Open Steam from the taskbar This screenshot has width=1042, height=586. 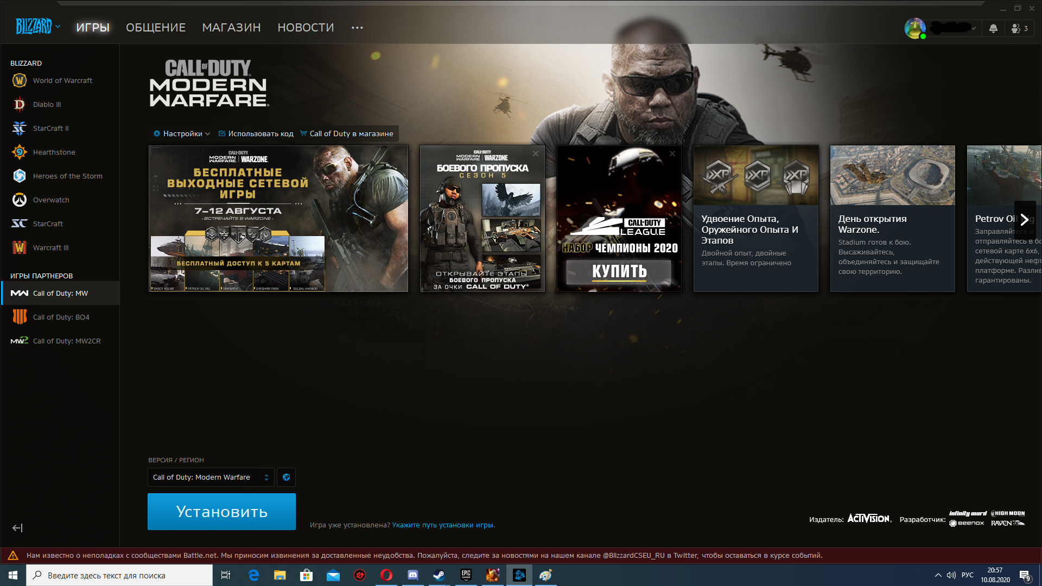click(440, 575)
